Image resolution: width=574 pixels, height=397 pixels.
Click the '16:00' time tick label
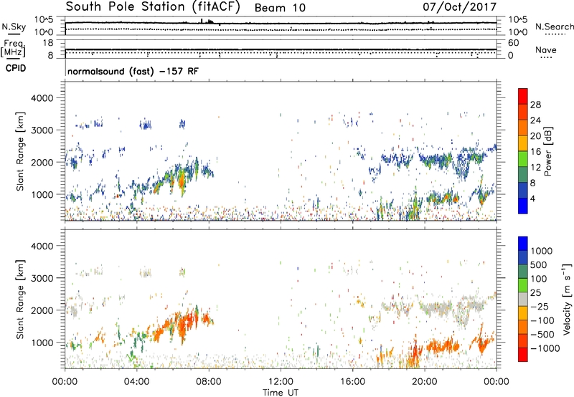pyautogui.click(x=352, y=382)
